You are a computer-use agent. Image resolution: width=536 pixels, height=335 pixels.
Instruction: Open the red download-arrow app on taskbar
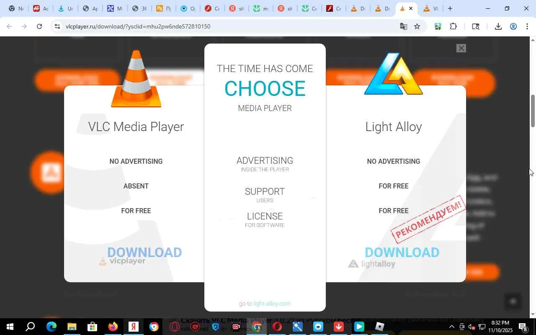[x=339, y=327]
